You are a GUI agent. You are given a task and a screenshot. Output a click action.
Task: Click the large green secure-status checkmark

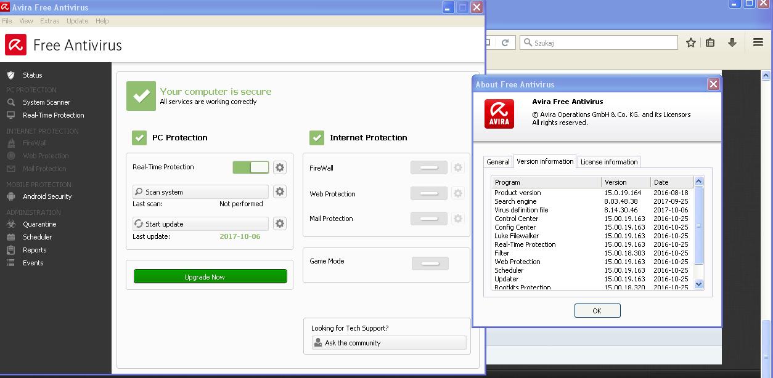click(x=141, y=96)
